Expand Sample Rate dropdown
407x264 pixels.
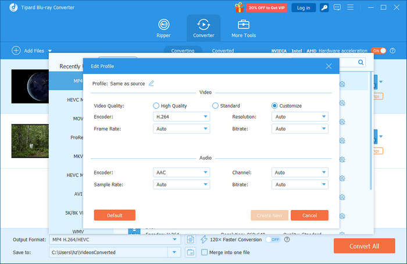pyautogui.click(x=181, y=184)
